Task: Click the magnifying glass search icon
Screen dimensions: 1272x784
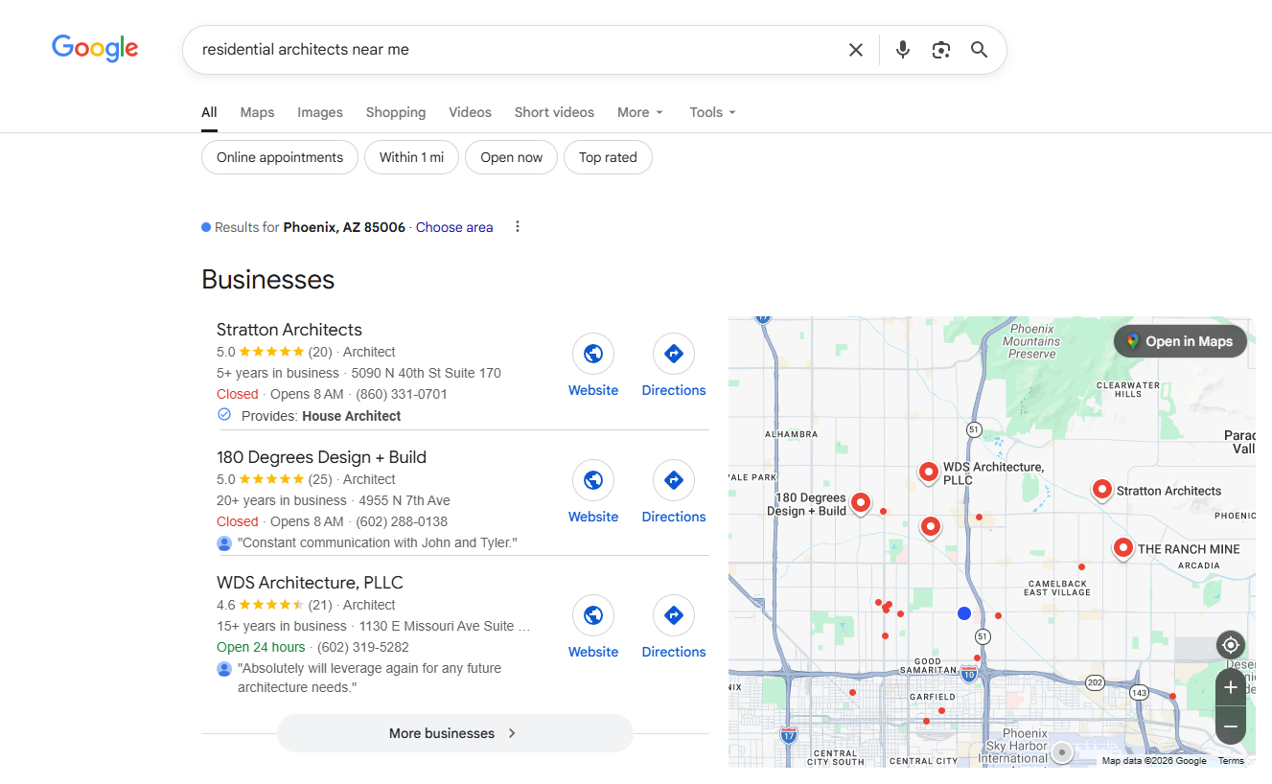Action: pyautogui.click(x=979, y=50)
